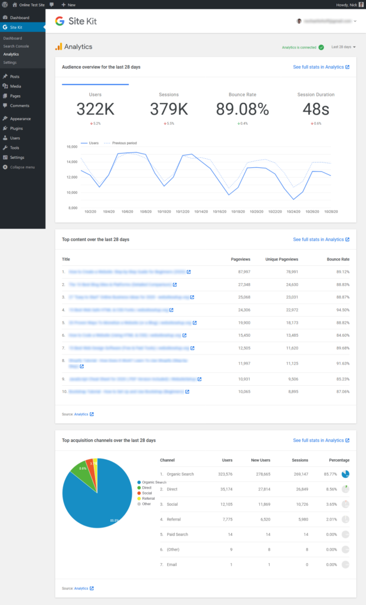Click New button in the admin bar
Viewport: 366px width, 605px height.
pos(68,4)
